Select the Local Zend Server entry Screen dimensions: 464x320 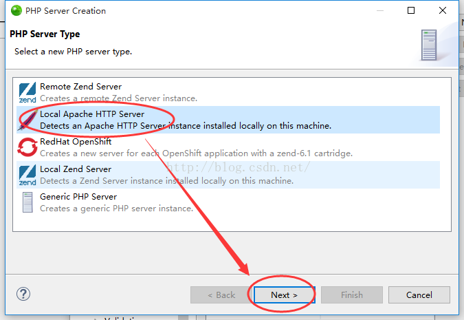[228, 175]
